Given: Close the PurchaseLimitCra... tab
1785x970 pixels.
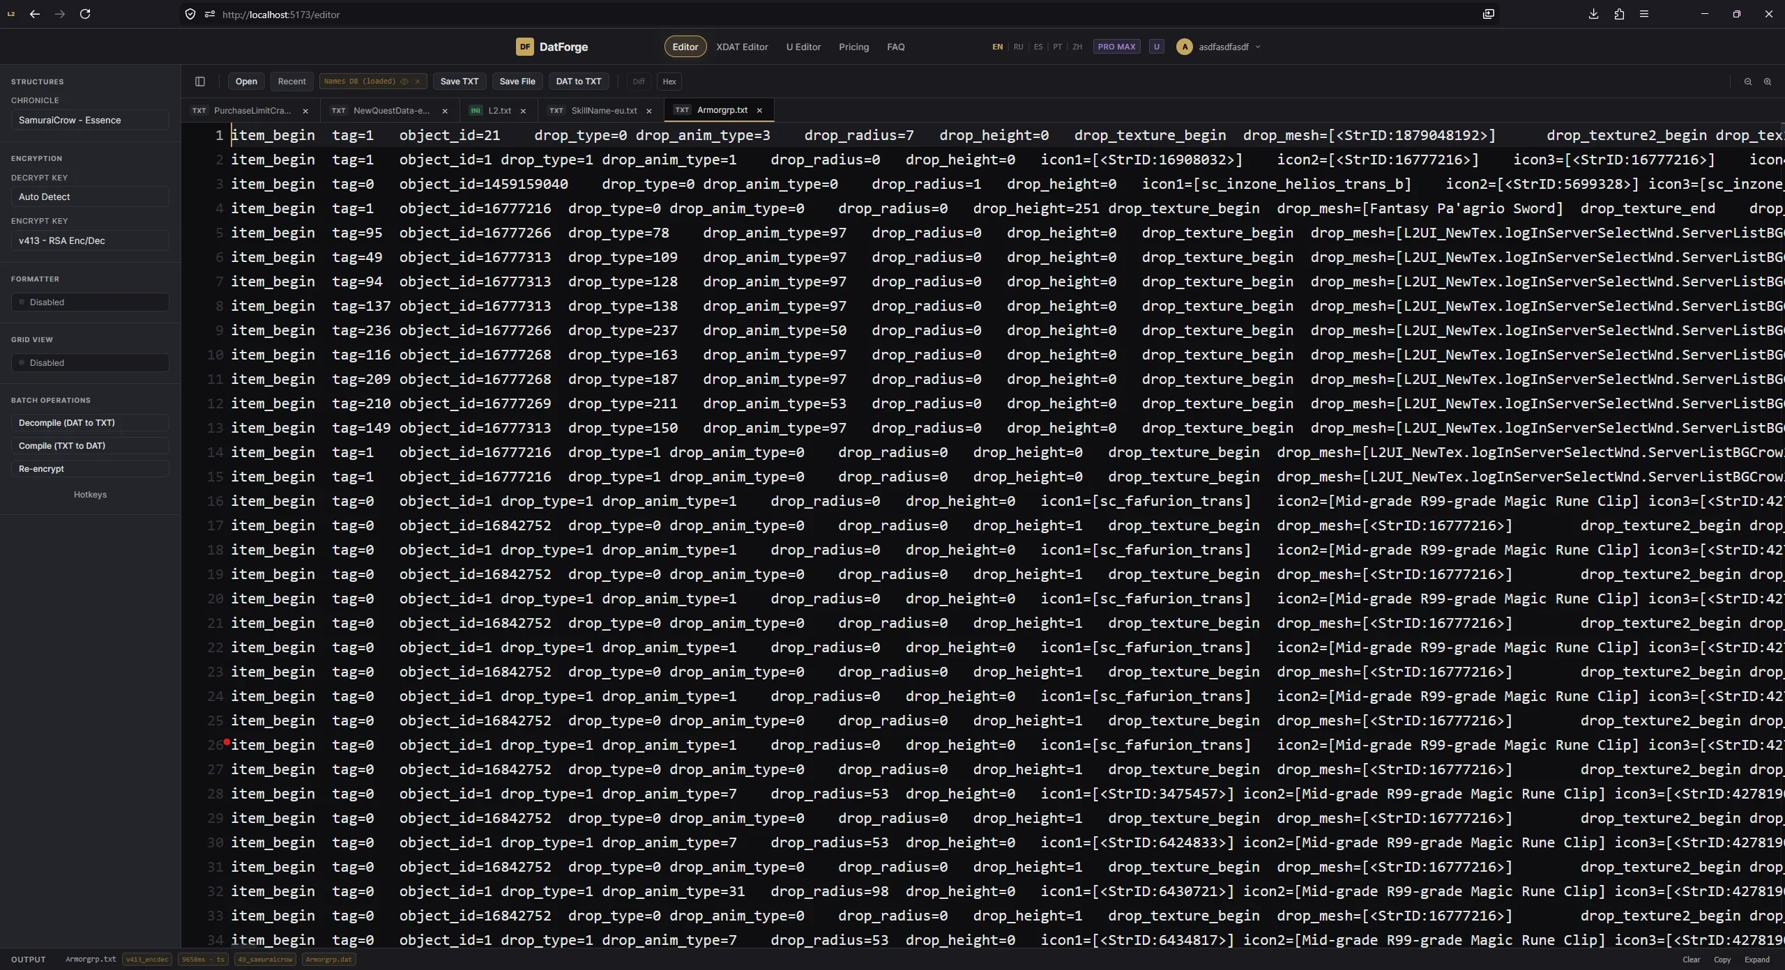Looking at the screenshot, I should 305,111.
